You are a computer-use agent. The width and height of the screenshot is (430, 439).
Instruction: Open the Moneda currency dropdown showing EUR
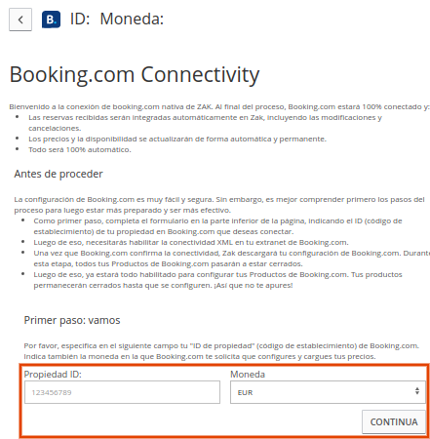click(328, 392)
